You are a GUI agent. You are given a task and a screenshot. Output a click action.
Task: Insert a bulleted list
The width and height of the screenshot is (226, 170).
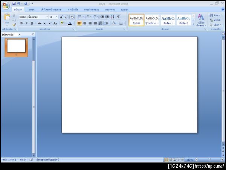[x=79, y=17]
